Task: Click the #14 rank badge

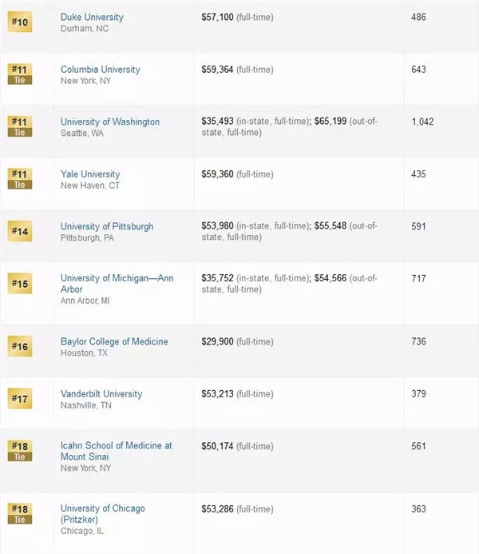Action: pos(20,231)
